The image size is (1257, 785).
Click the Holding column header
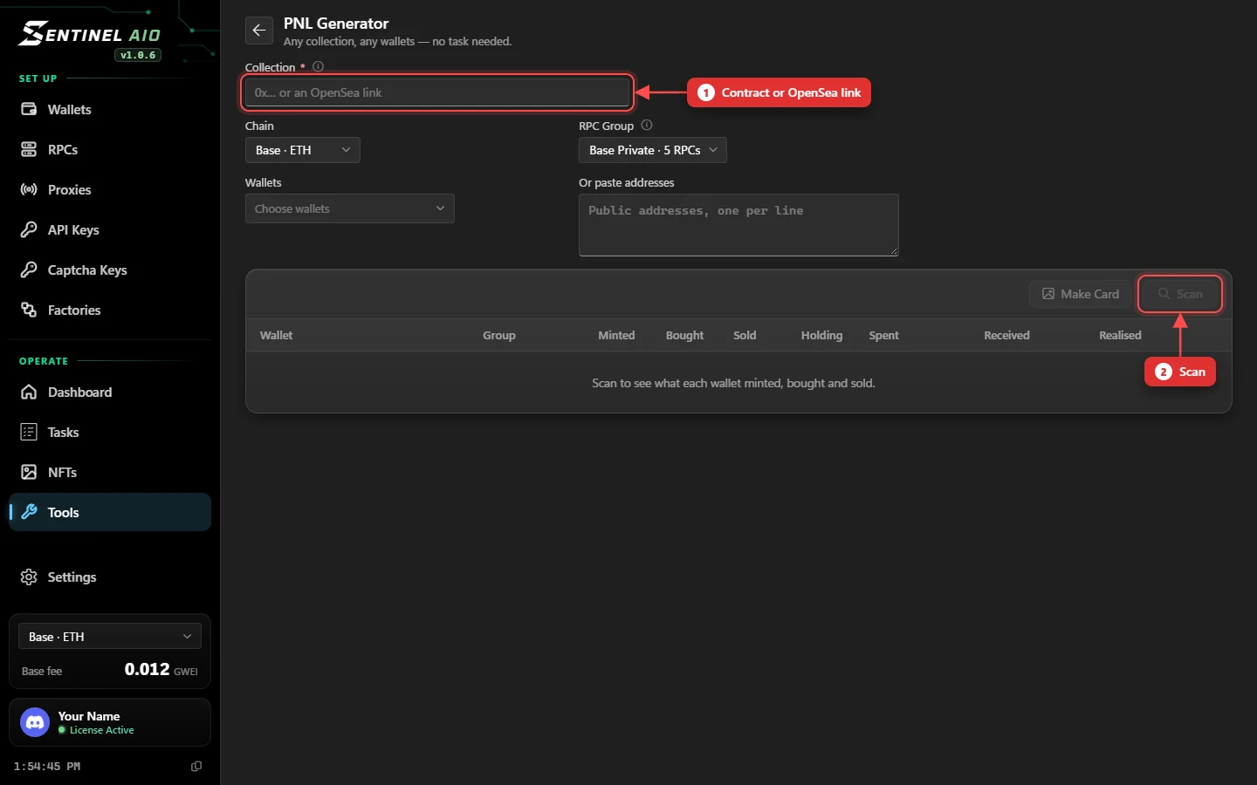click(x=821, y=335)
